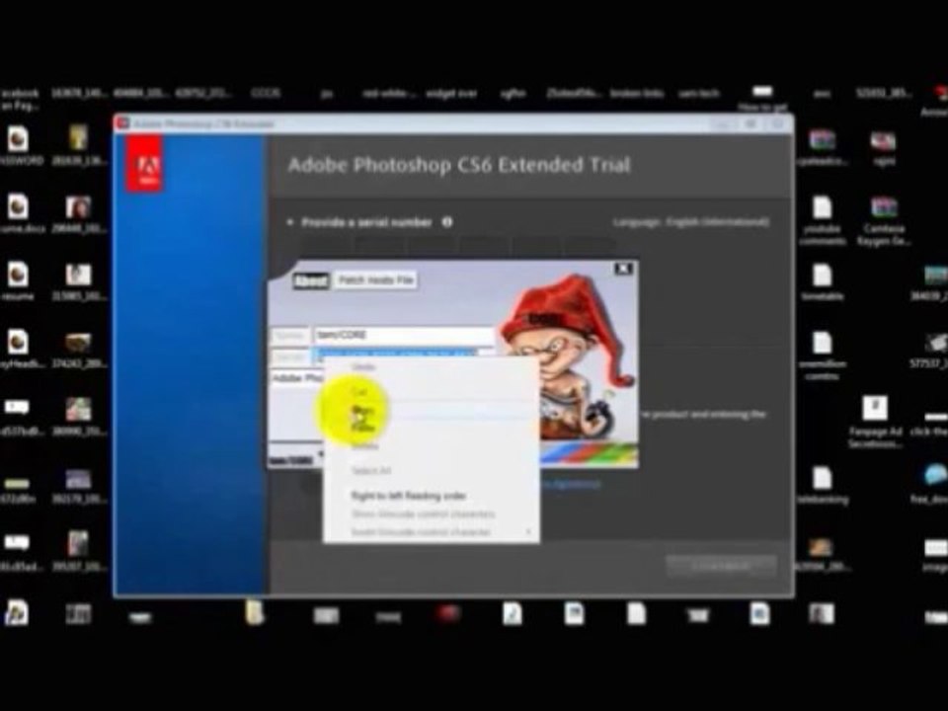The image size is (948, 711).
Task: Collapse the Provide a serial number option
Action: click(290, 222)
